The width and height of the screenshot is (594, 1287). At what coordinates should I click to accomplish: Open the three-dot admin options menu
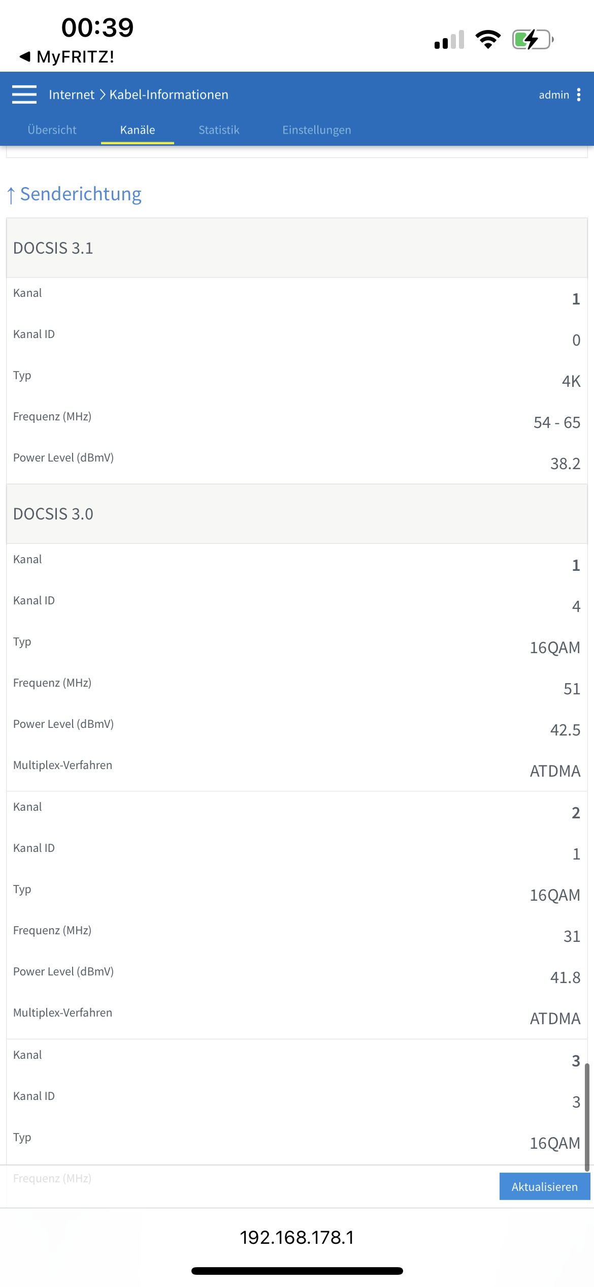(579, 95)
